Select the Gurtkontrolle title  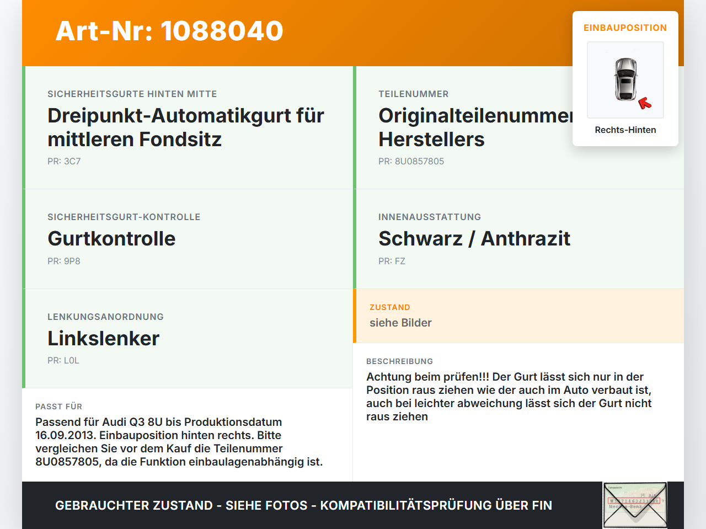(111, 239)
